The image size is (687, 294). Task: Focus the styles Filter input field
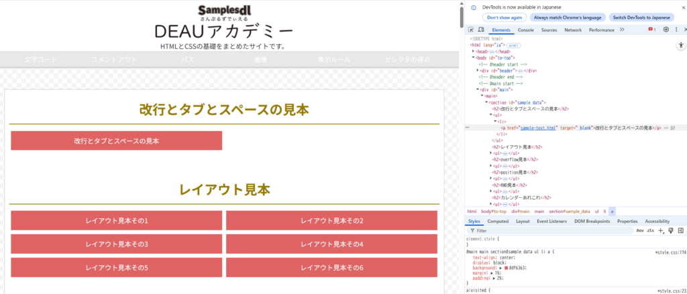click(x=550, y=230)
